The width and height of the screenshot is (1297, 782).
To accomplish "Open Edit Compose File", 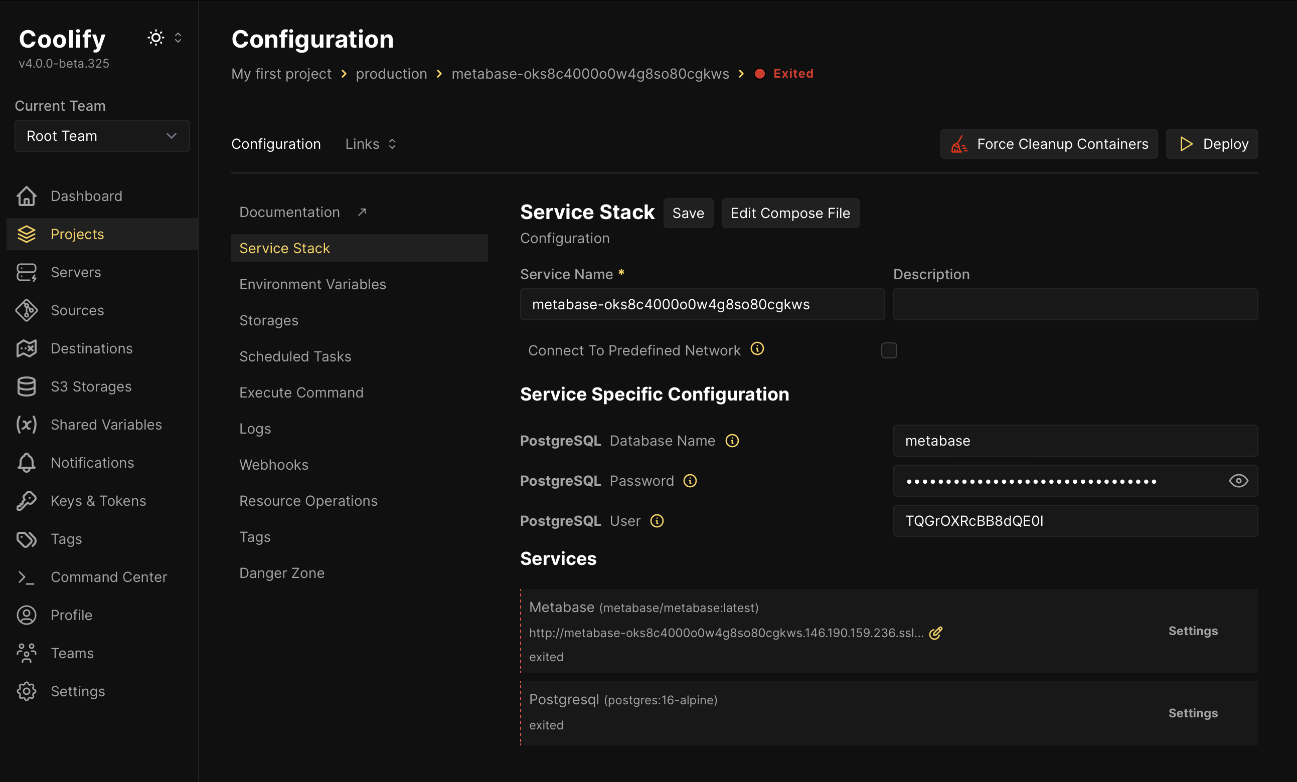I will point(789,213).
